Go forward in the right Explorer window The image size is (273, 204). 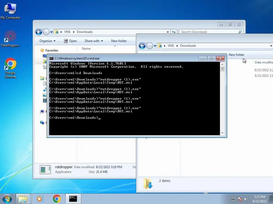pyautogui.click(x=150, y=46)
